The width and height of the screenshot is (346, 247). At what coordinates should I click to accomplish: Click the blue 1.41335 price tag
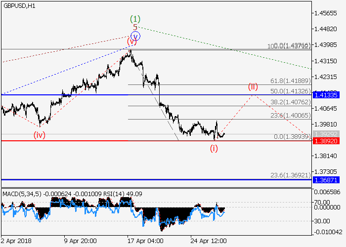326,95
